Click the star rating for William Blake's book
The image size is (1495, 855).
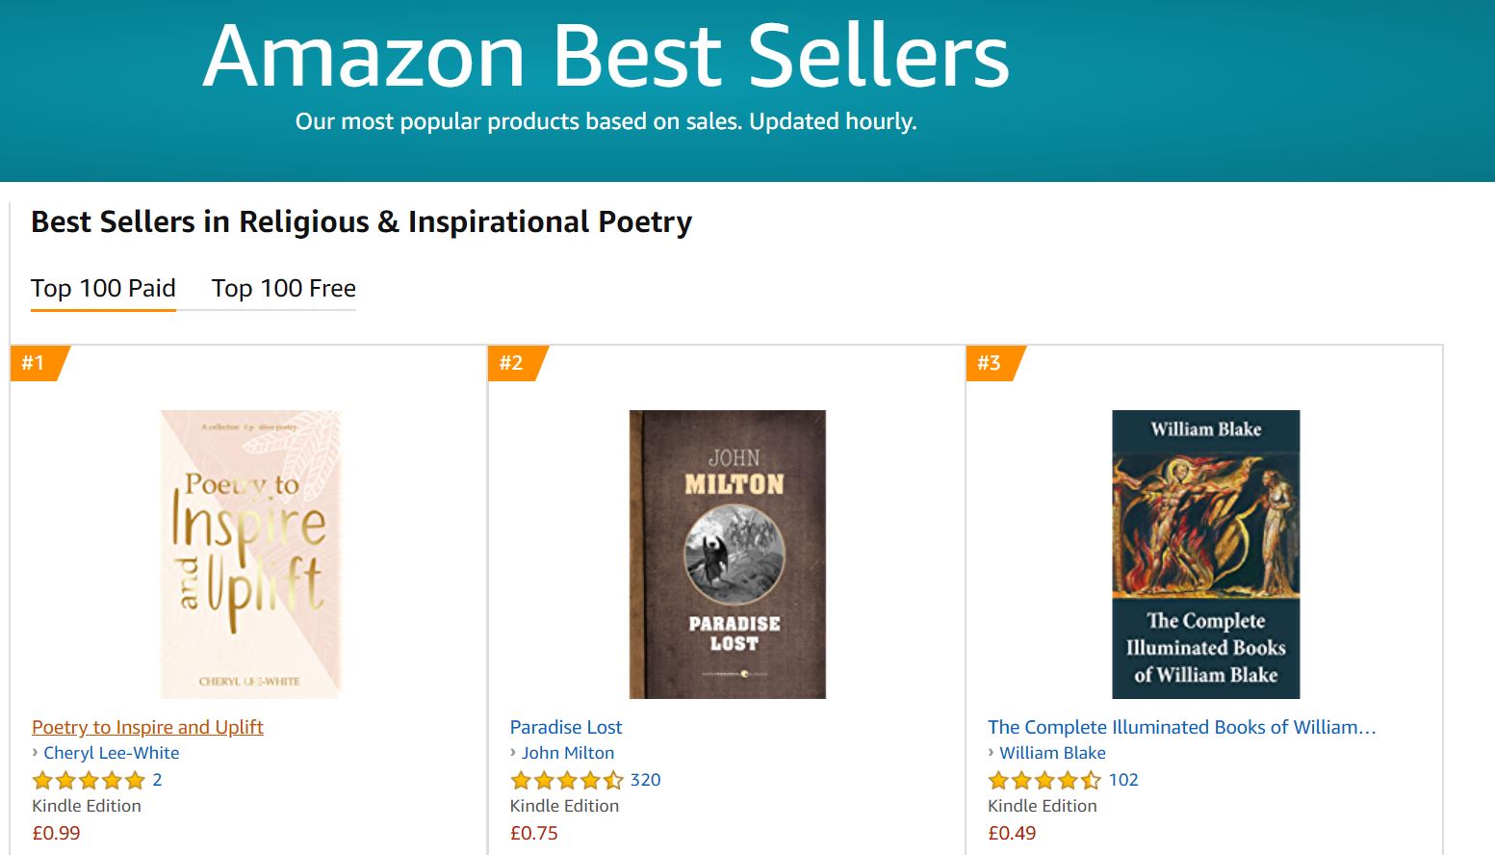click(1044, 780)
